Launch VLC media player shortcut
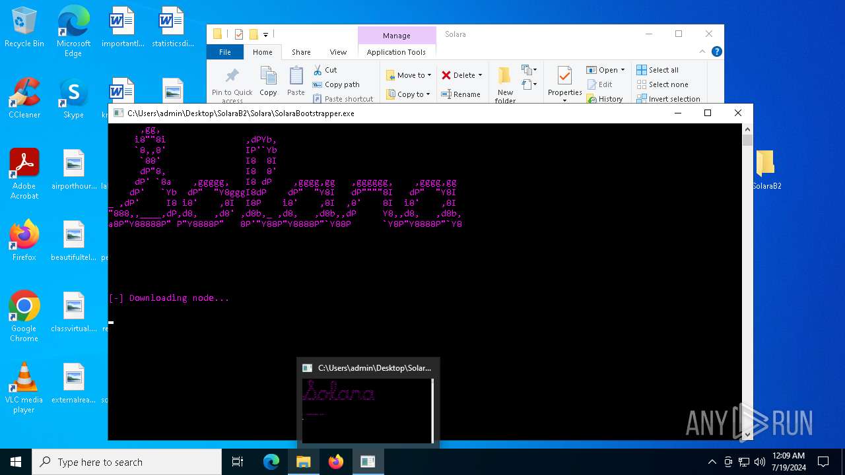Screen dimensions: 845x475 [x=24, y=388]
